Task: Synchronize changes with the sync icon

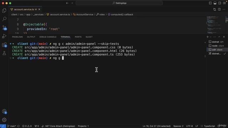Action: (x=18, y=126)
